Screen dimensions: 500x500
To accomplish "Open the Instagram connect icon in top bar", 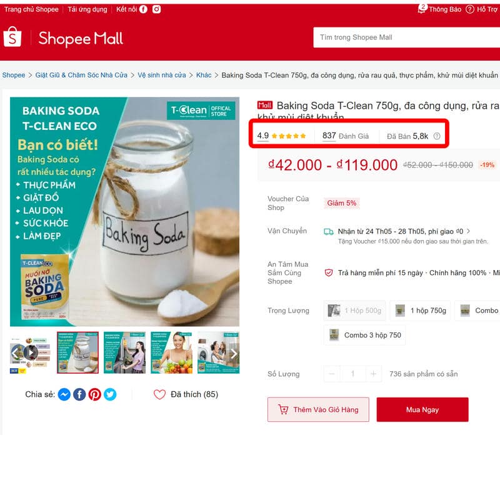I will [156, 9].
